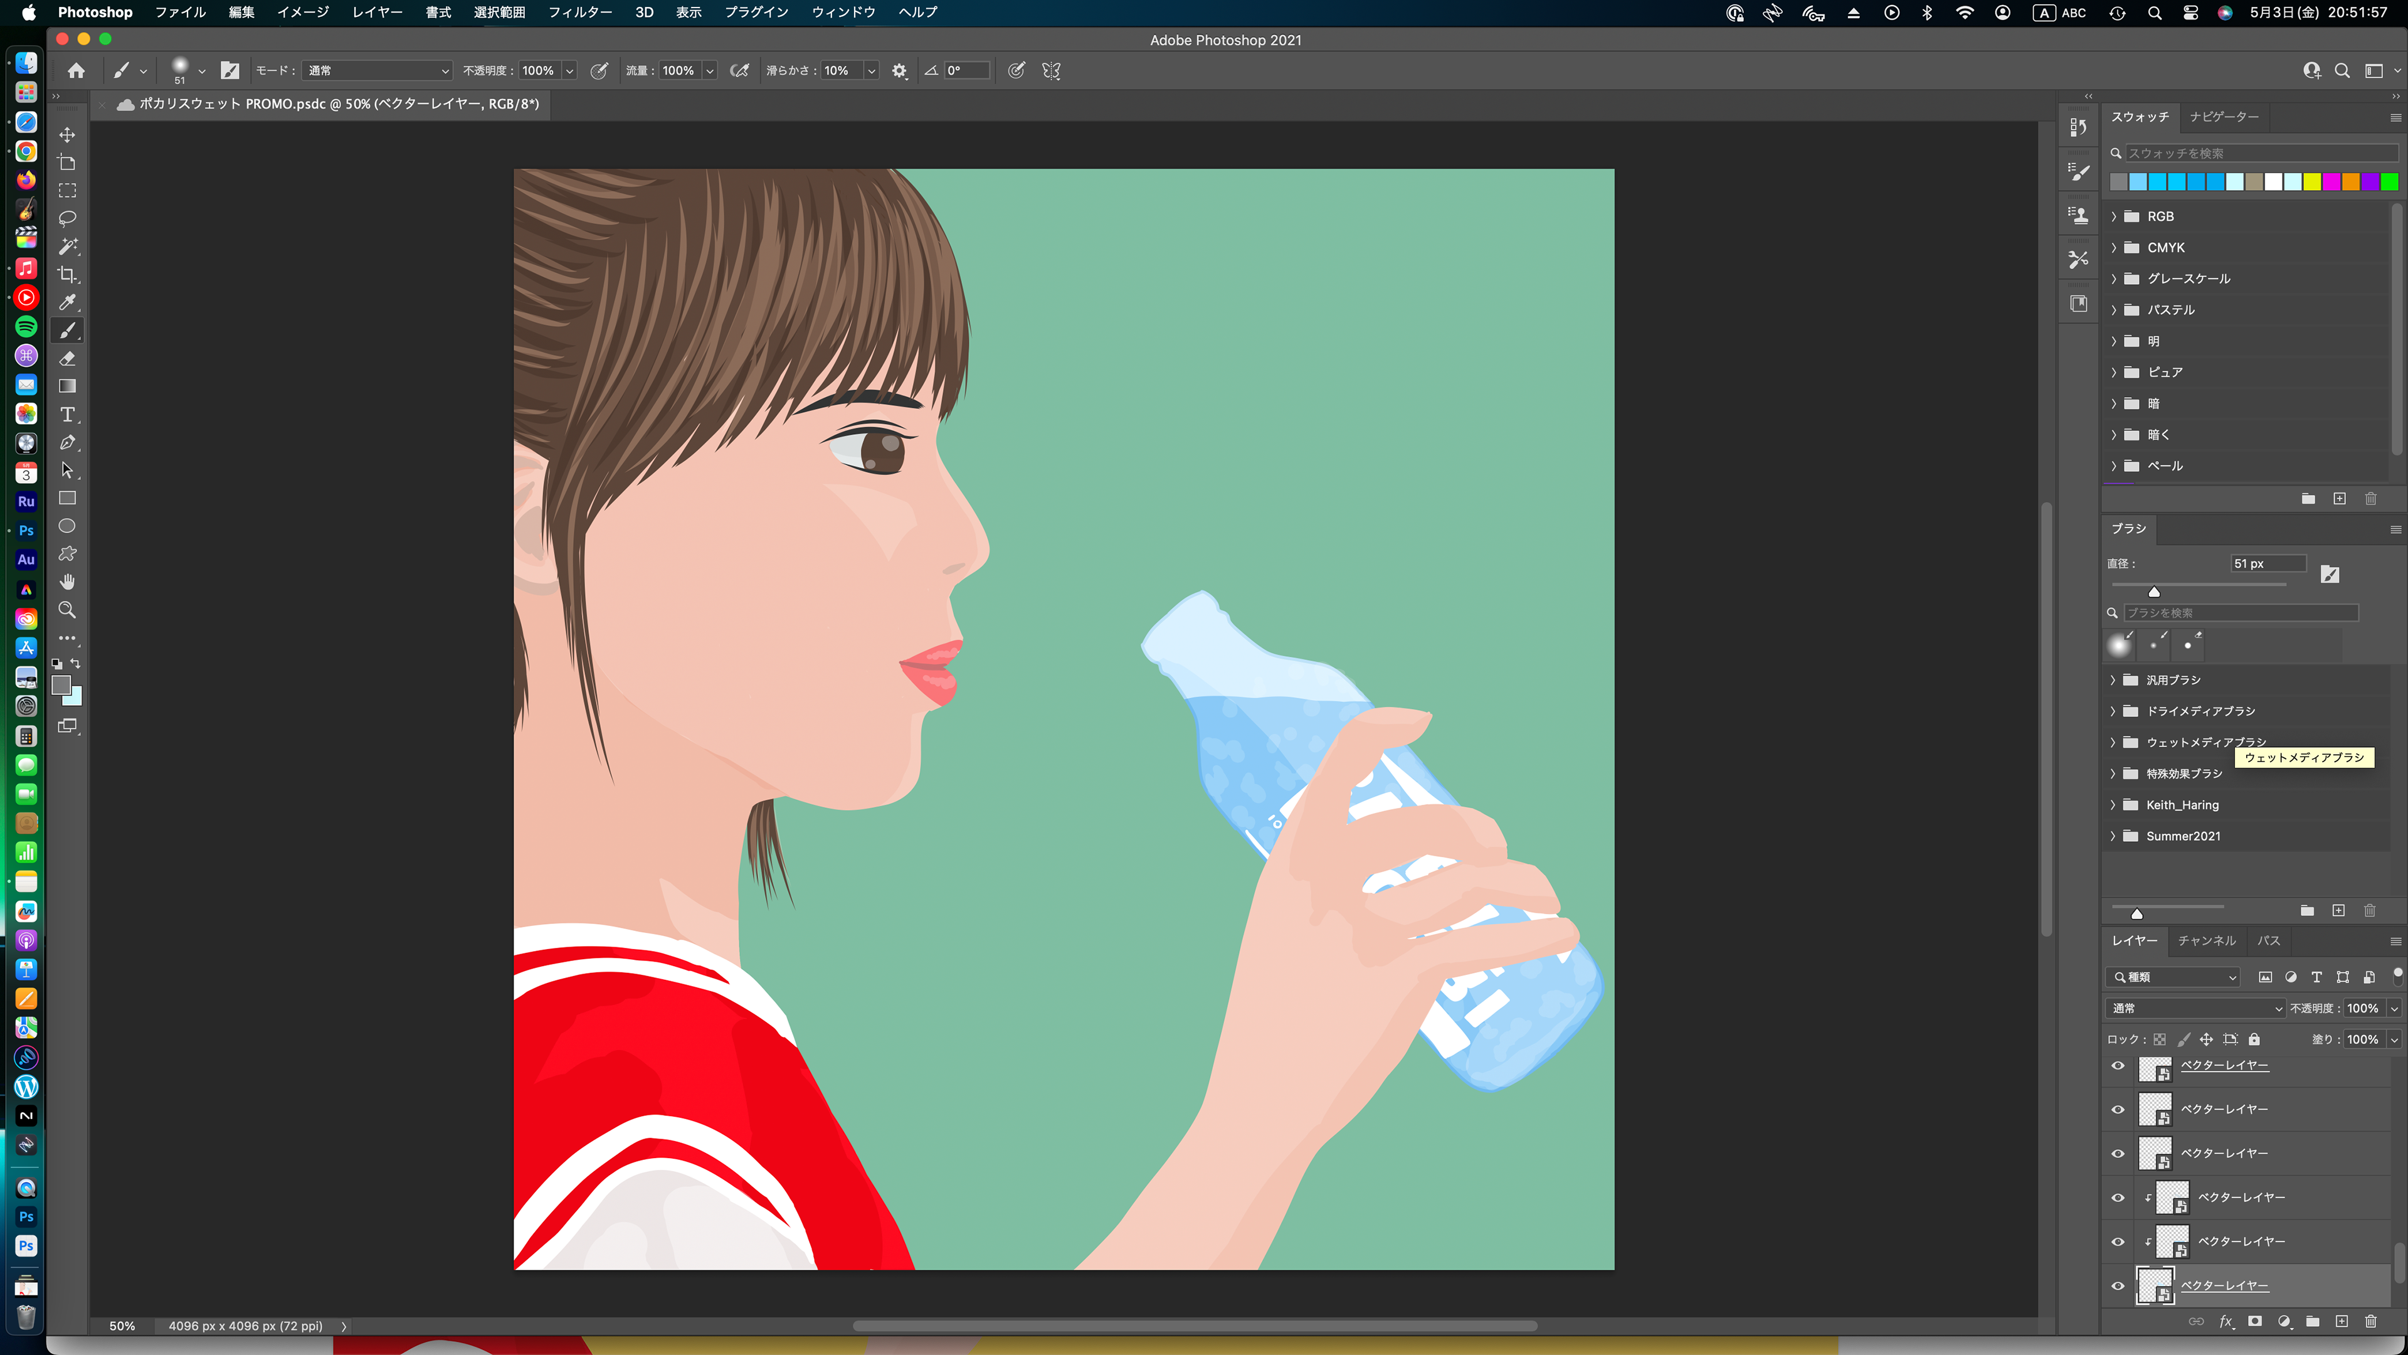Open the イメージ menu
This screenshot has height=1355, width=2408.
click(x=303, y=12)
